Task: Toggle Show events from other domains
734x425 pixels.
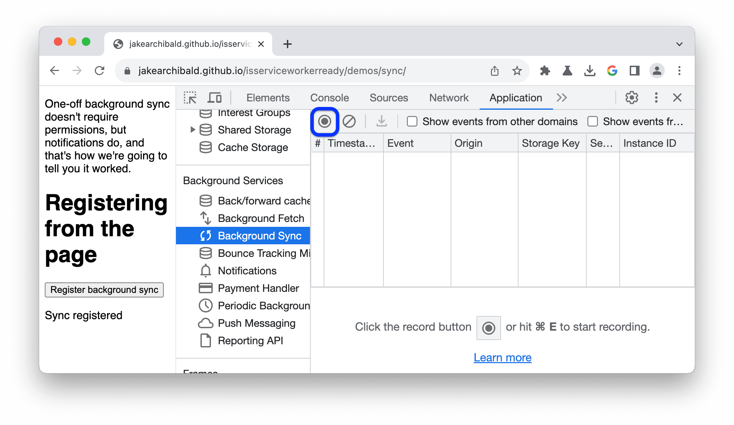Action: (413, 121)
